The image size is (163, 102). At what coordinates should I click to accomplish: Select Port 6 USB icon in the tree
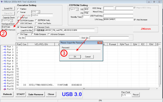point(5,61)
